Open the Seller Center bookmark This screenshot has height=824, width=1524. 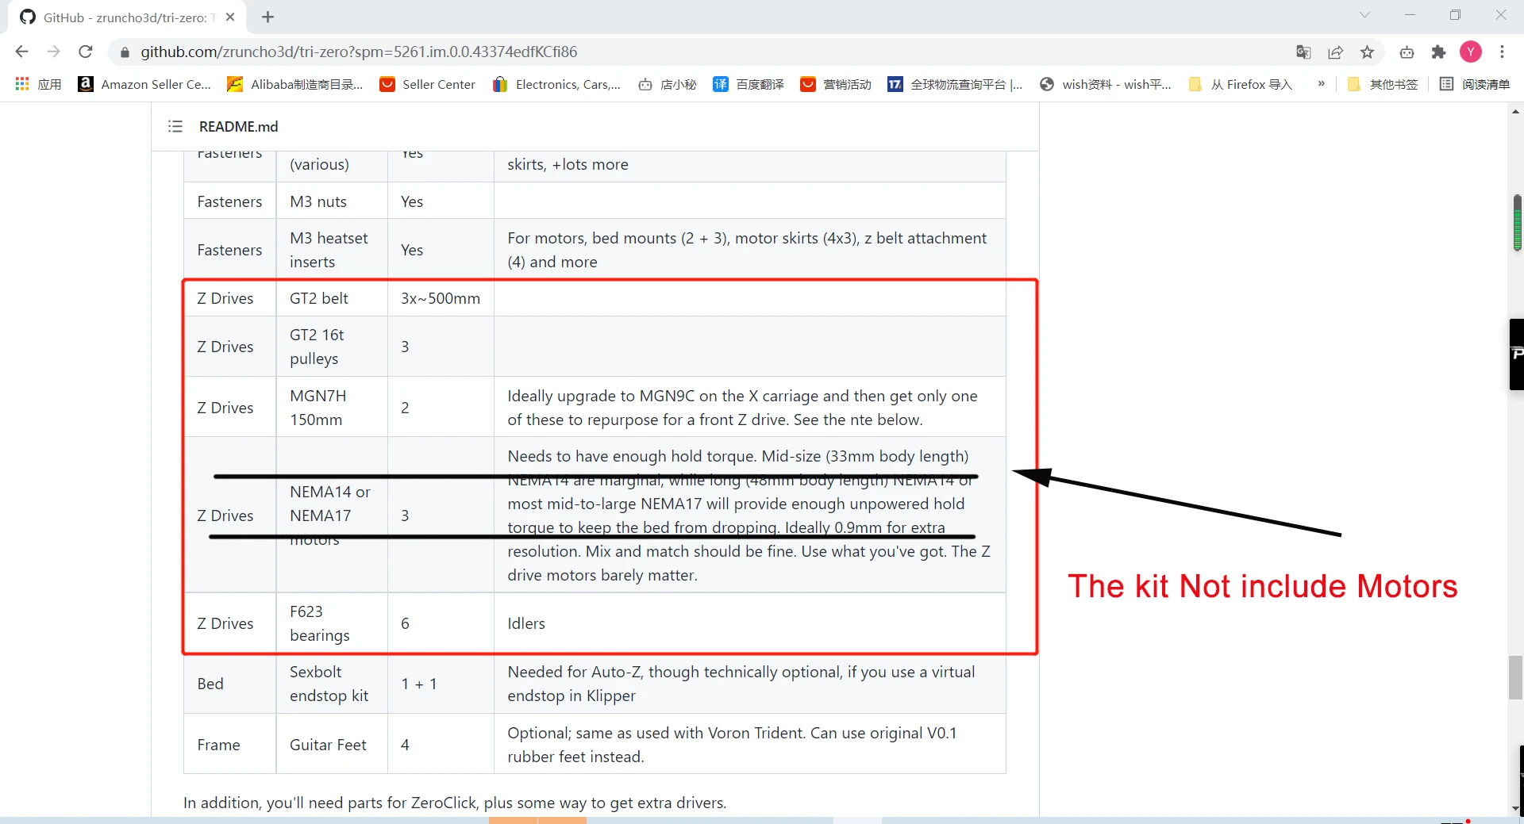[427, 84]
